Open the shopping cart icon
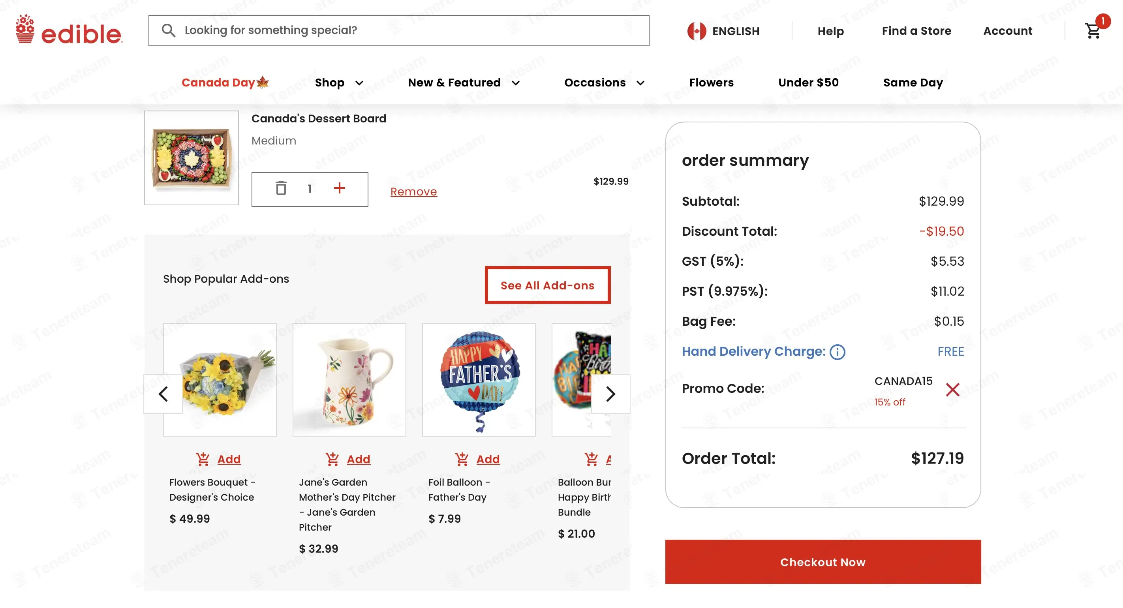 click(1093, 30)
